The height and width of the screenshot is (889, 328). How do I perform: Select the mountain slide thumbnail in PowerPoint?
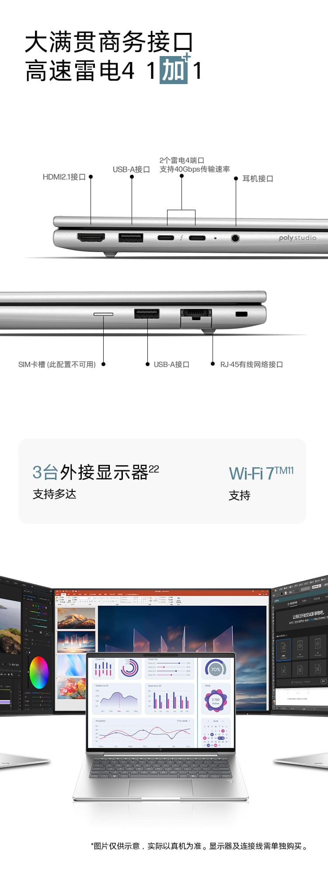point(76,618)
